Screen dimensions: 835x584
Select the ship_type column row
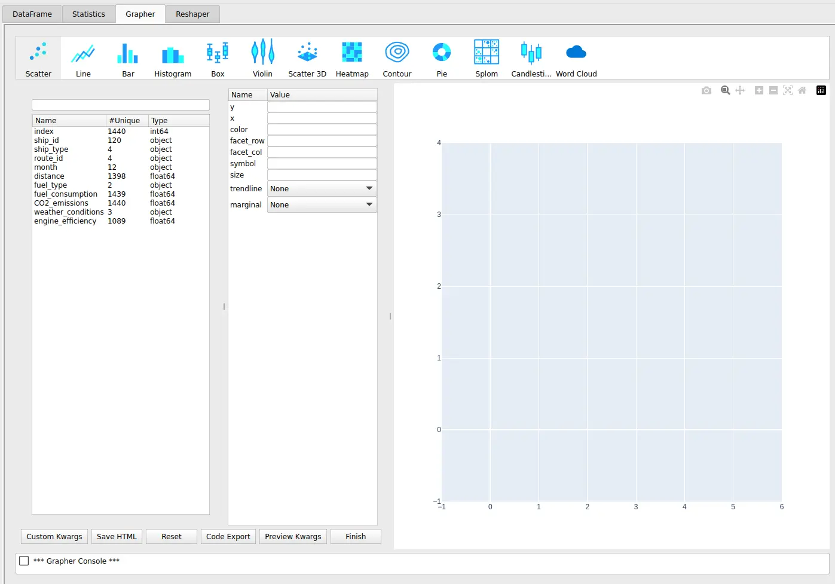[121, 149]
